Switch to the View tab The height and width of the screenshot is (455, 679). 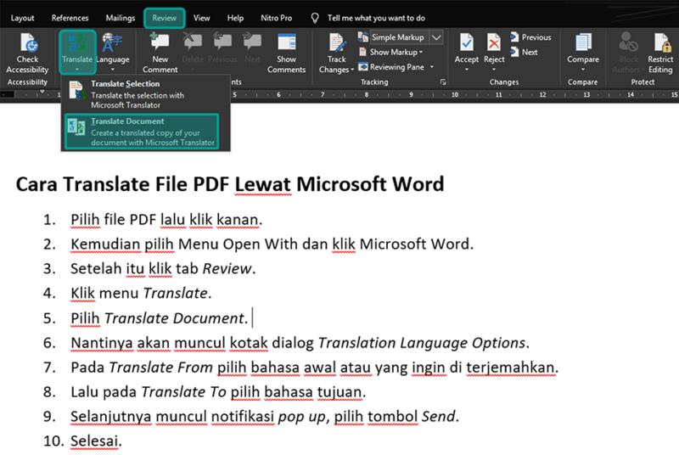[x=201, y=18]
